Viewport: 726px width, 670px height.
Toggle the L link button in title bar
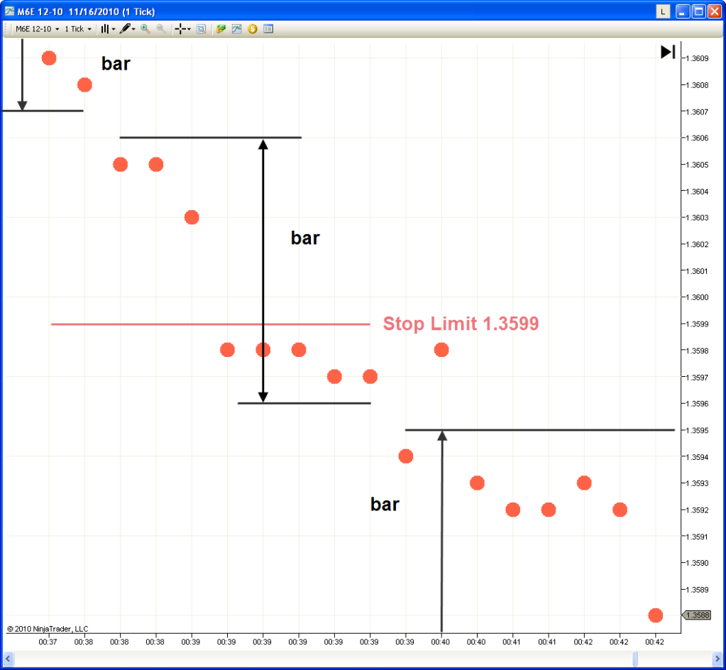663,11
